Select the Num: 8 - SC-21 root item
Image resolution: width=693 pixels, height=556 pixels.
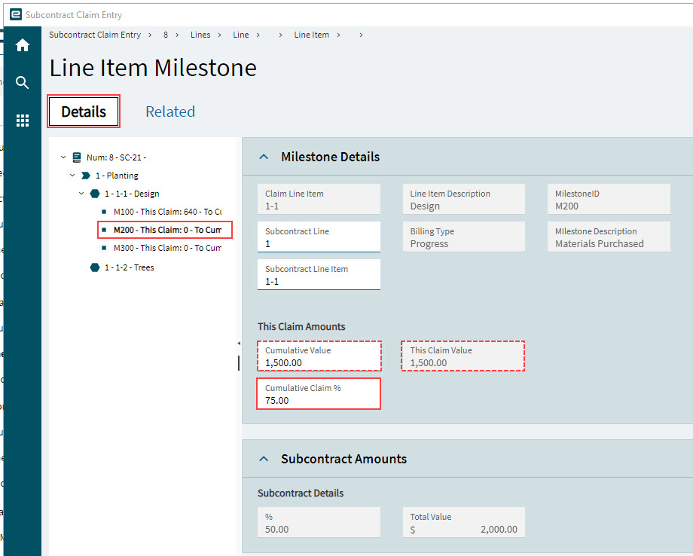(116, 157)
